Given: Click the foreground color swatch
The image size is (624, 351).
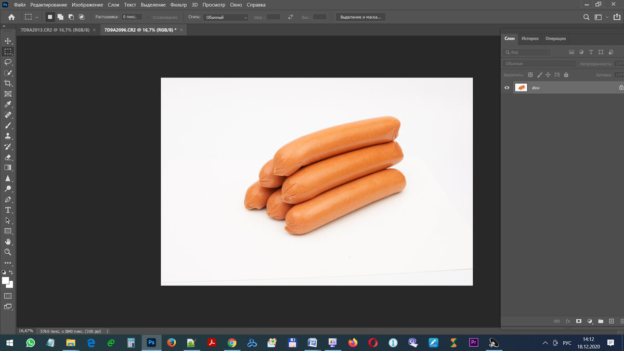Looking at the screenshot, I should coord(5,280).
